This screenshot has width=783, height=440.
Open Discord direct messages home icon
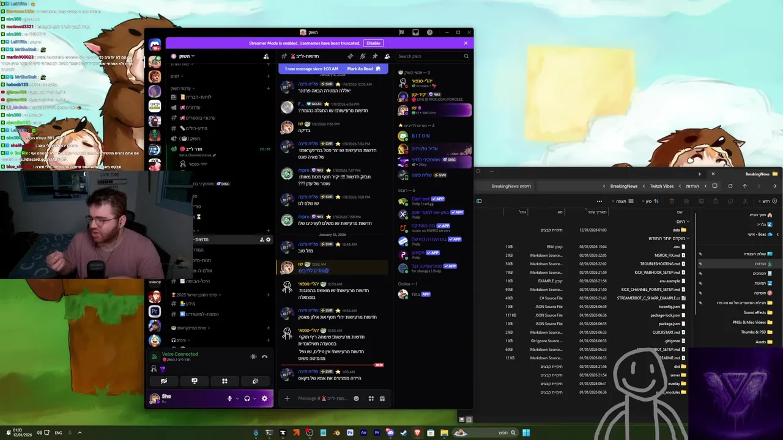[155, 45]
